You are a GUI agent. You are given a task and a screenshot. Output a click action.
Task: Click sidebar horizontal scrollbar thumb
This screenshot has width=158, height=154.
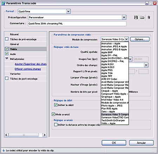pos(24,135)
